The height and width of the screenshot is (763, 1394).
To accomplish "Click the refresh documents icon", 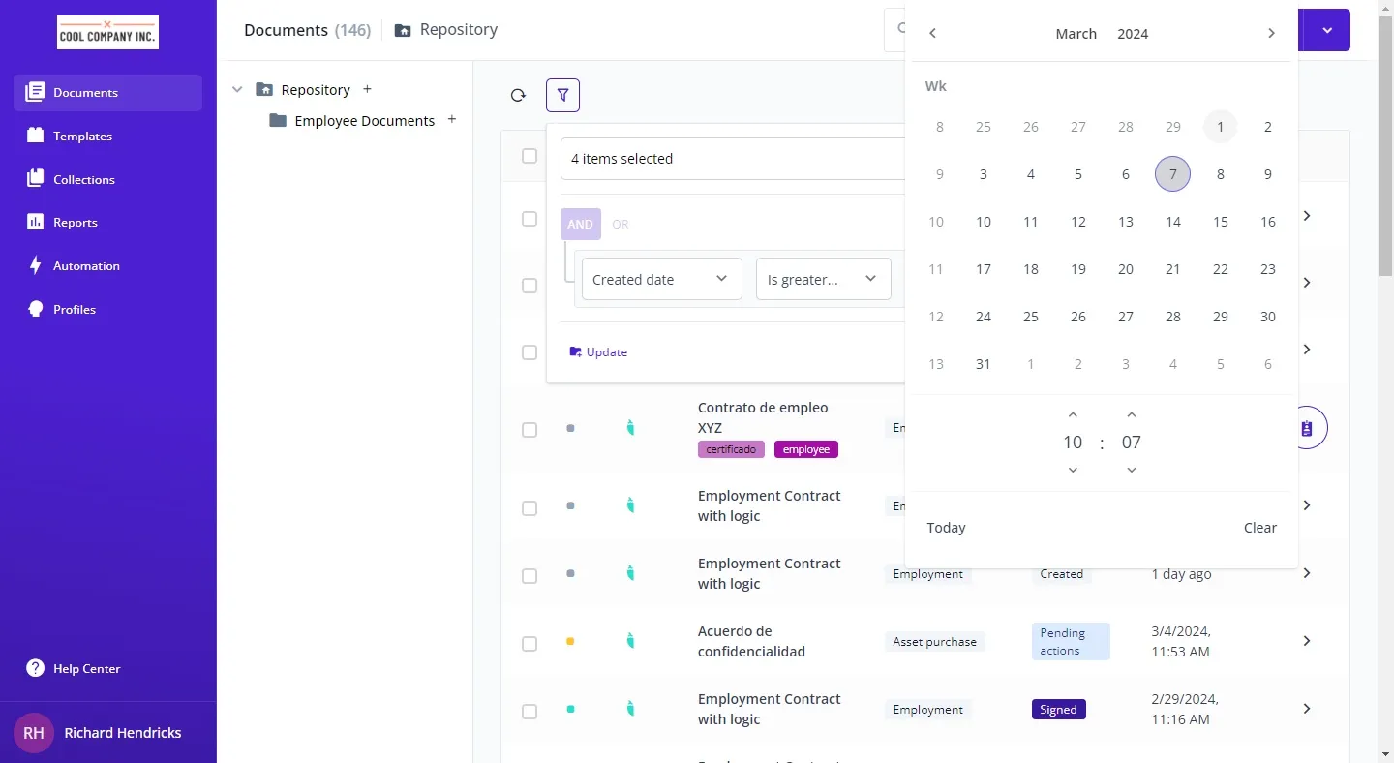I will pyautogui.click(x=518, y=95).
